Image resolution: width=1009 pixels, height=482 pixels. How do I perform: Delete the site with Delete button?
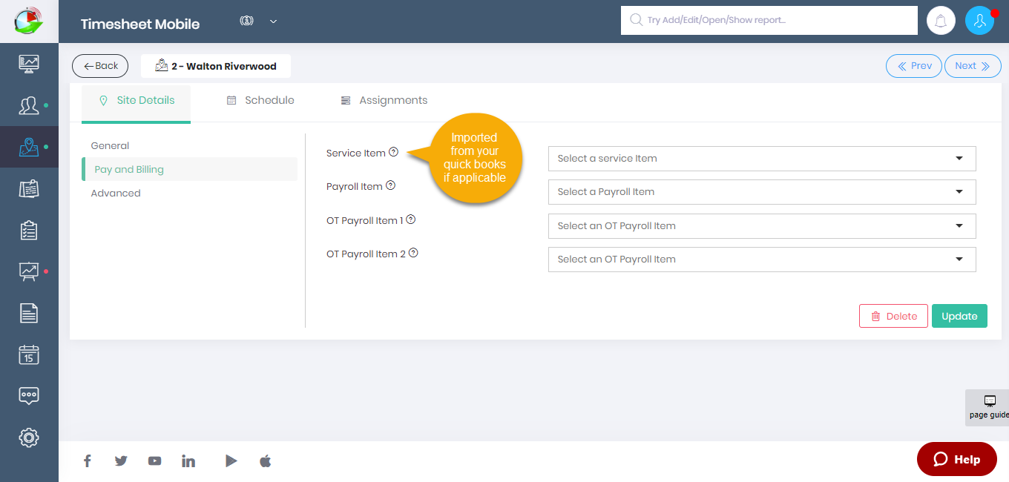[x=893, y=316]
